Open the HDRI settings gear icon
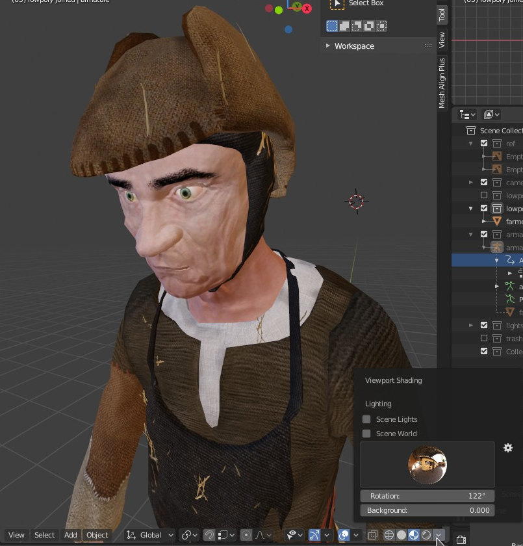 (x=508, y=448)
